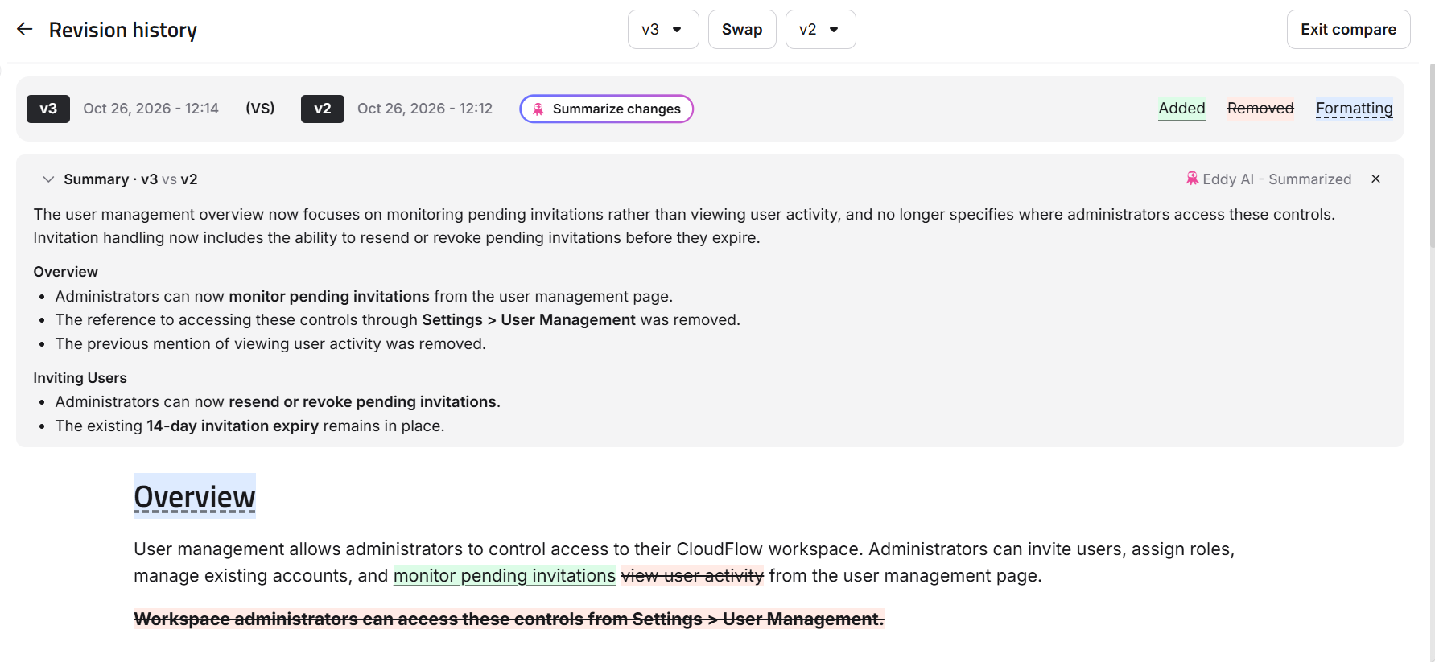Image resolution: width=1435 pixels, height=662 pixels.
Task: Click added text 'monitor pending invitations'
Action: pos(505,576)
